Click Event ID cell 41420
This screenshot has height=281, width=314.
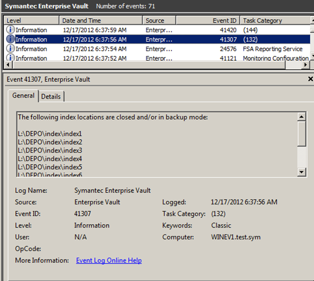[x=228, y=30]
